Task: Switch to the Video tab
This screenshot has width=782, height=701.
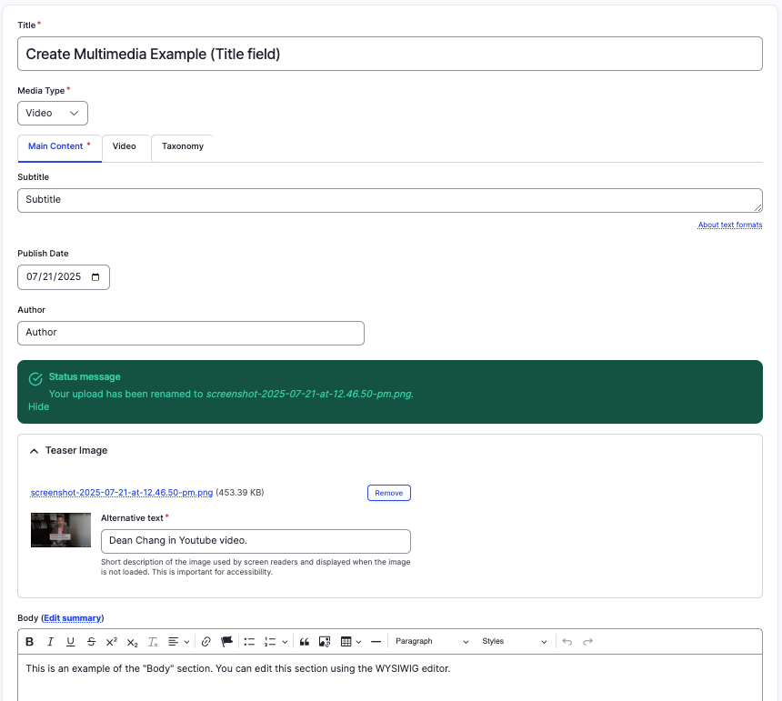Action: [x=125, y=146]
